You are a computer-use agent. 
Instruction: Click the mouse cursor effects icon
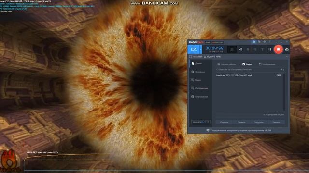click(x=255, y=49)
